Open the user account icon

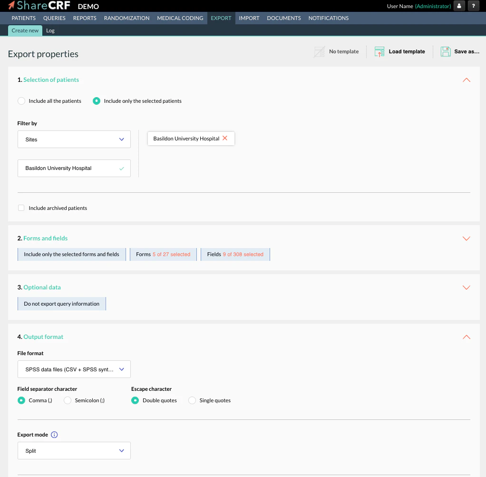tap(458, 6)
